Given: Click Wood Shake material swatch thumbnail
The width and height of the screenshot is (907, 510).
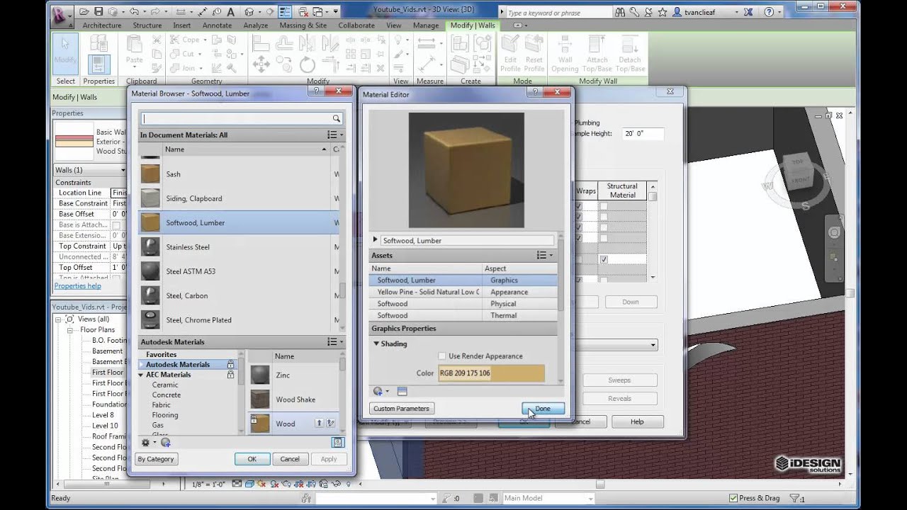Looking at the screenshot, I should click(x=260, y=399).
